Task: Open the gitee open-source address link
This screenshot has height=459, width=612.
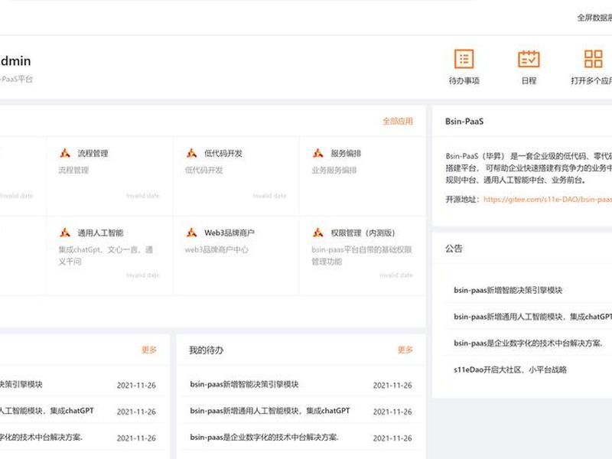Action: [548, 200]
